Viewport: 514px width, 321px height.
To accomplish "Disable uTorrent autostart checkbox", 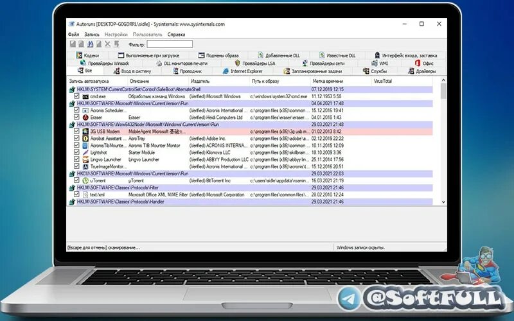I will 76,180.
